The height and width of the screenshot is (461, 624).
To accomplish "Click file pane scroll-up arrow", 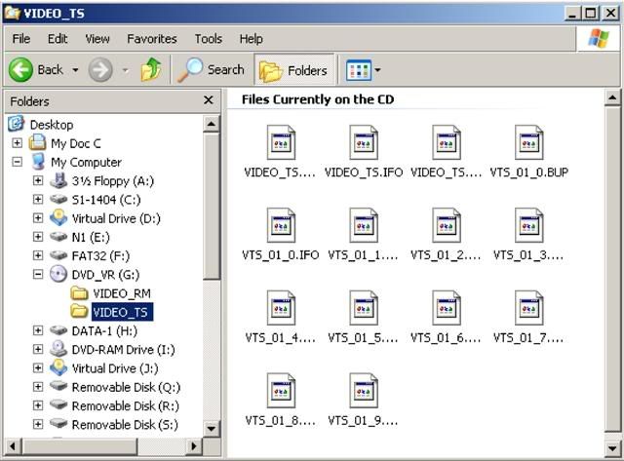I will (612, 97).
